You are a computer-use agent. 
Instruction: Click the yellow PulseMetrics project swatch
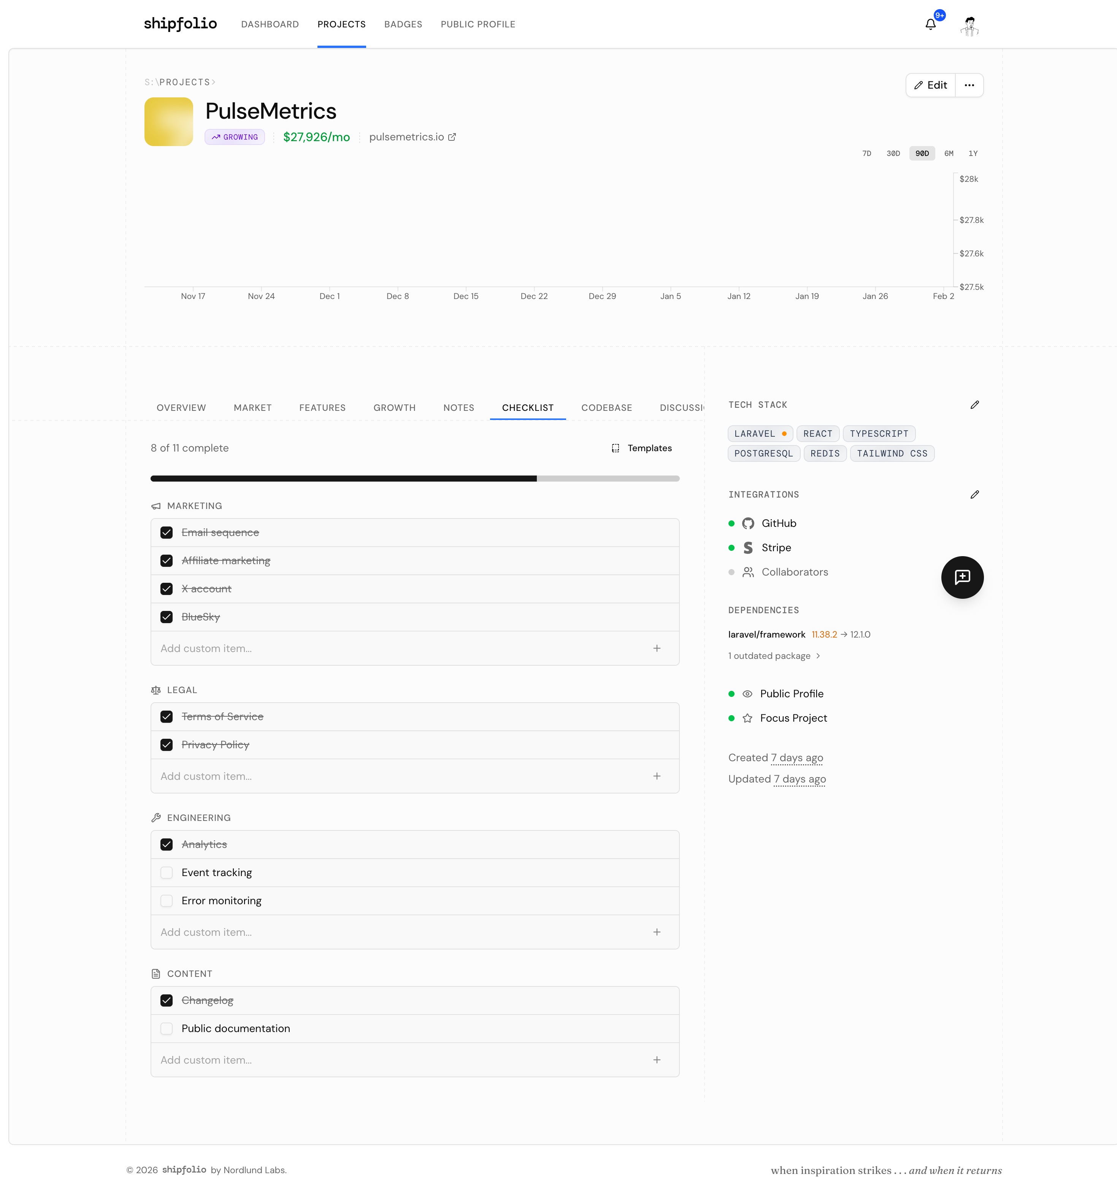coord(168,121)
